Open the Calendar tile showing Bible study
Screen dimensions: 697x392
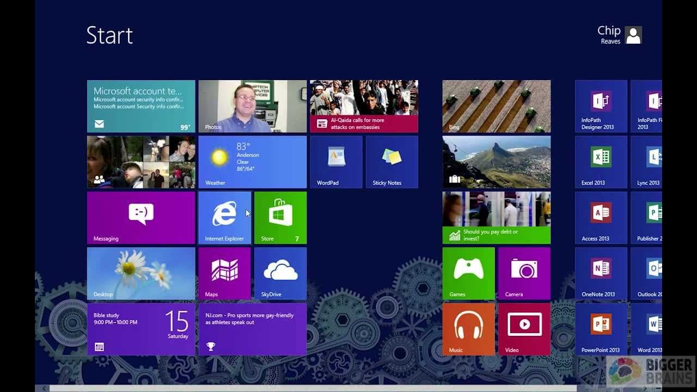tap(141, 329)
